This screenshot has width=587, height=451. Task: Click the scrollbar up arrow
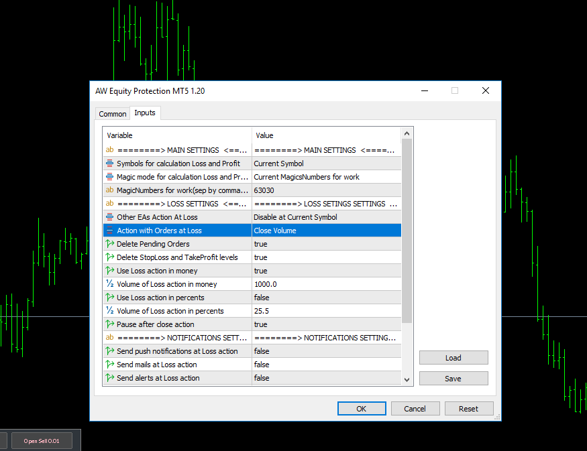point(407,133)
